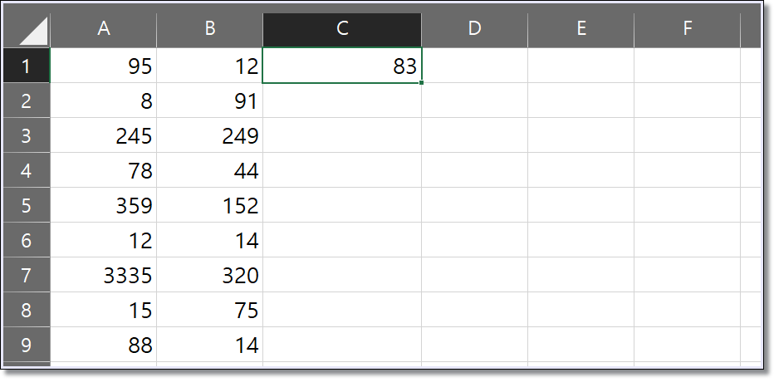Click cell A4 containing 78
The height and width of the screenshot is (392, 774).
pos(104,170)
